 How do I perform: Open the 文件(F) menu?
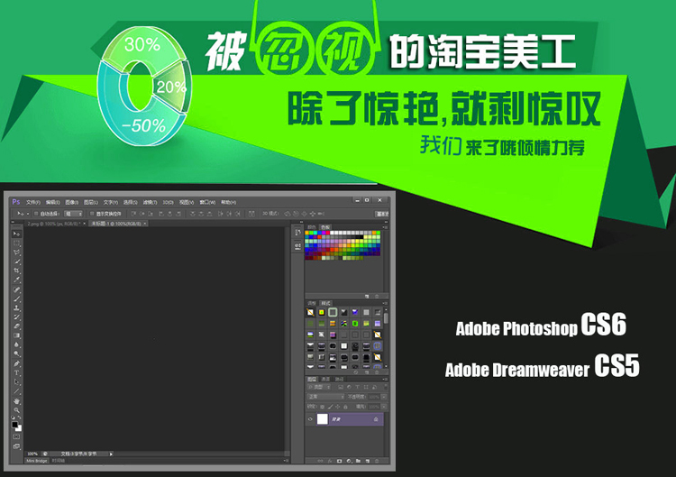[32, 202]
